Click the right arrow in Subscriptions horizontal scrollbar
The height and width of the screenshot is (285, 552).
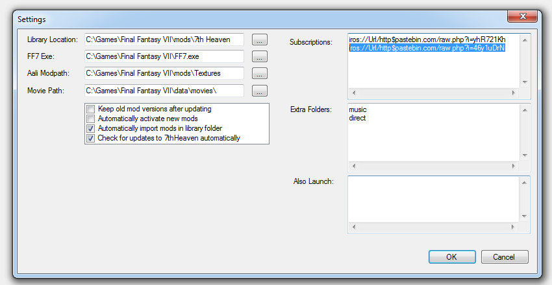tap(513, 93)
